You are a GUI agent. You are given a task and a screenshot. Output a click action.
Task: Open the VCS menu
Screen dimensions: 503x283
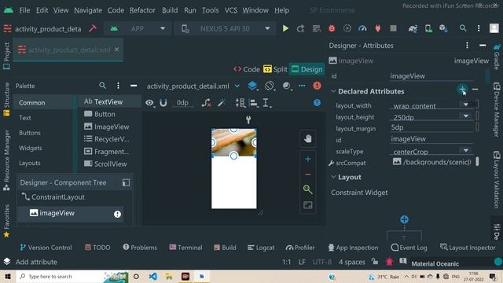[230, 10]
